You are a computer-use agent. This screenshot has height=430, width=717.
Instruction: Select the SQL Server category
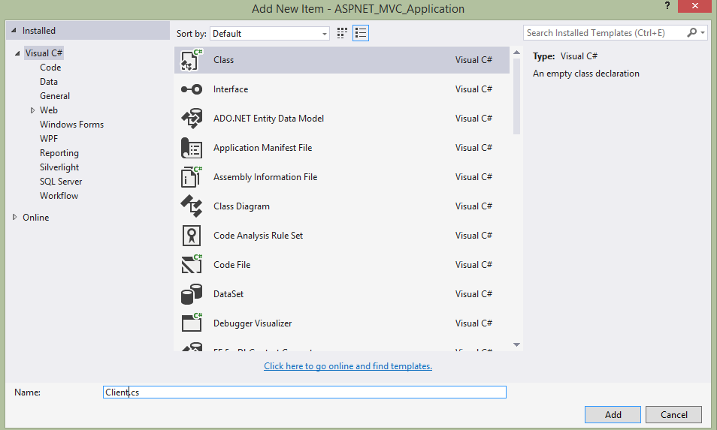(x=61, y=182)
